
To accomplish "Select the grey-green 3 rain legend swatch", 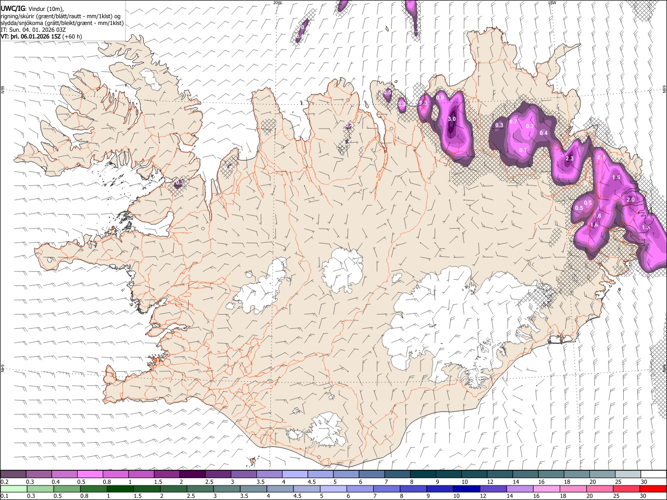I will point(227,489).
